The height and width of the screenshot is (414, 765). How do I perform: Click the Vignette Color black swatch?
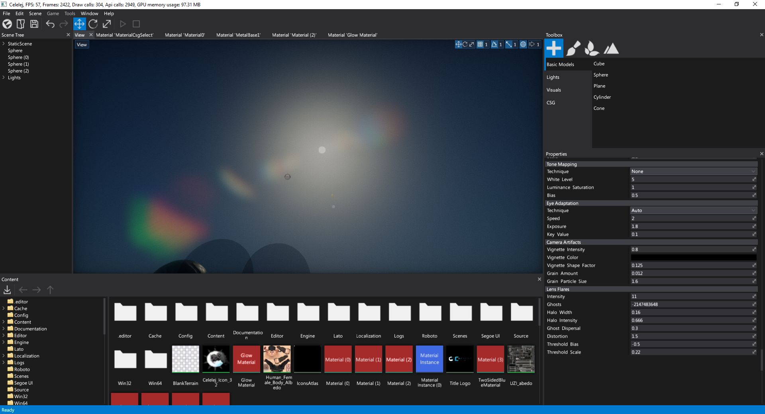(693, 258)
